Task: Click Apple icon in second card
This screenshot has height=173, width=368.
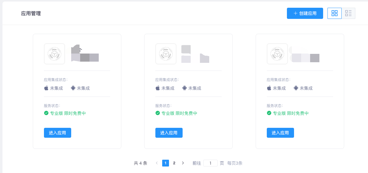Action: pos(158,88)
